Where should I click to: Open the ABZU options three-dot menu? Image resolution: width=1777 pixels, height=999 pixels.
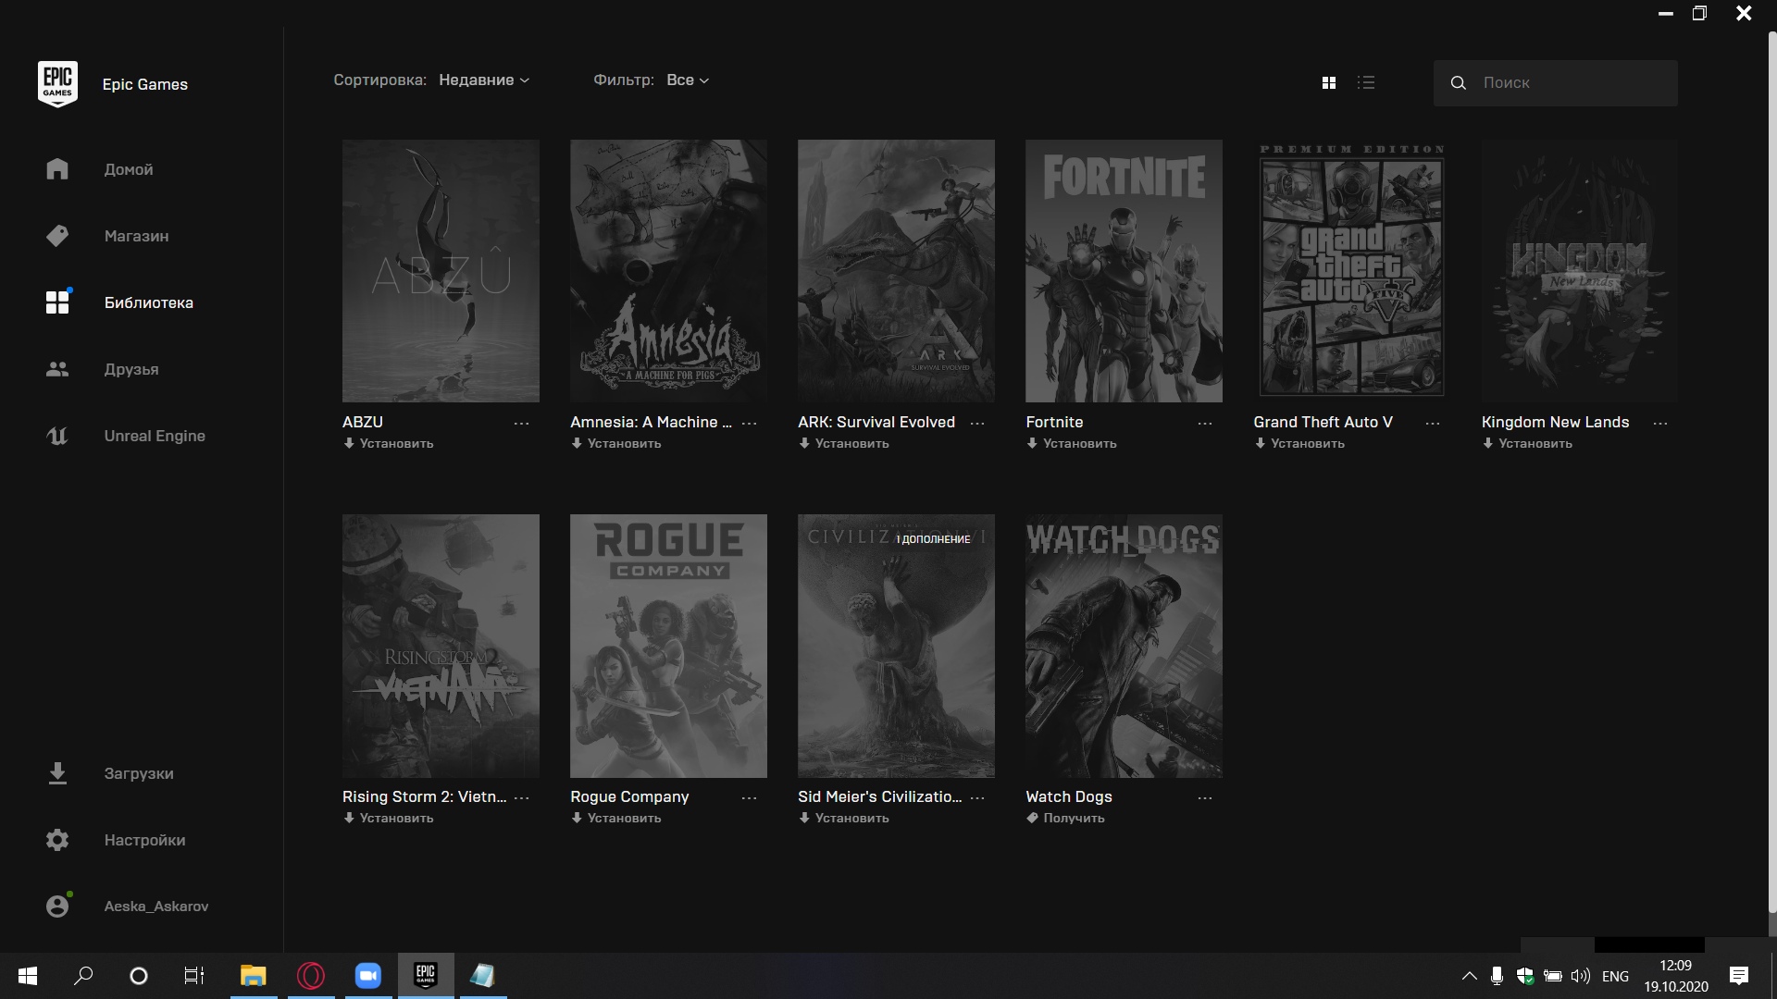[522, 423]
